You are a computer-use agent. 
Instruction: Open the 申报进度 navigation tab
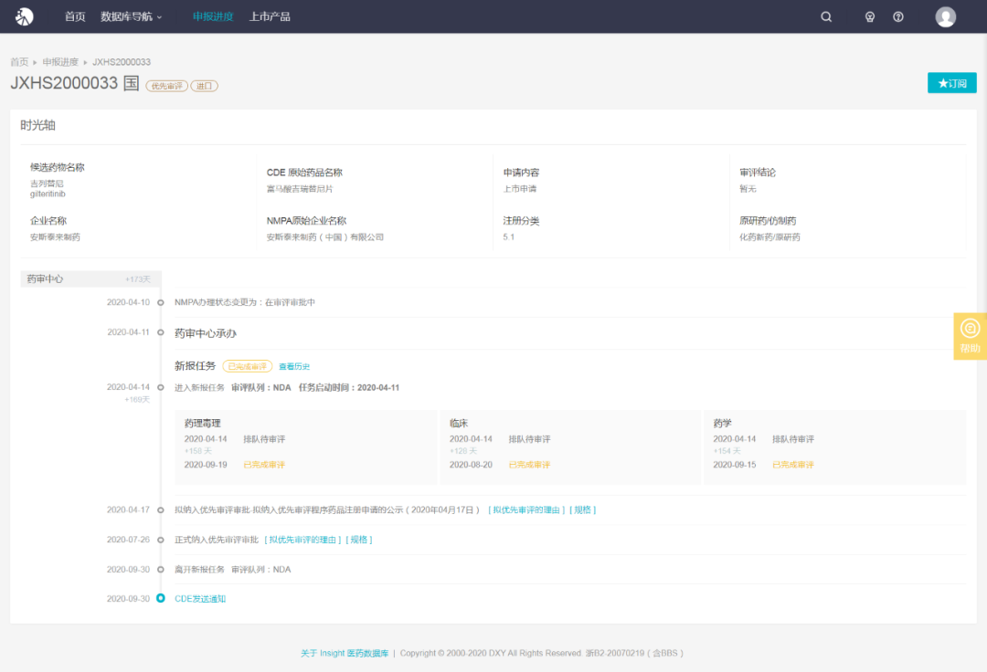pyautogui.click(x=213, y=16)
